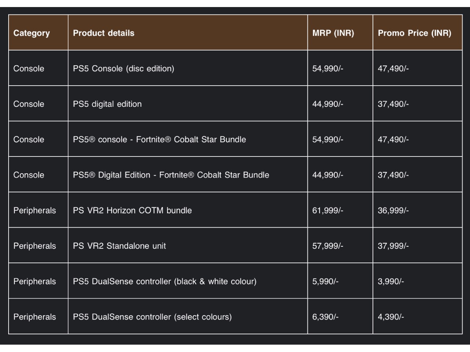
Task: Click the 36,999/- promo price
Action: [393, 210]
